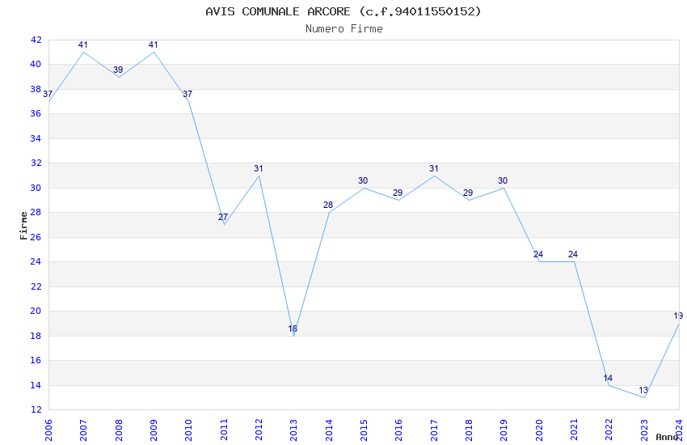687x445 pixels.
Task: Click the y-axis tick value 18
Action: (x=36, y=336)
